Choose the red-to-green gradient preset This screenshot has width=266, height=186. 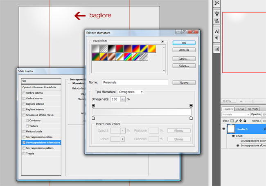[120, 49]
